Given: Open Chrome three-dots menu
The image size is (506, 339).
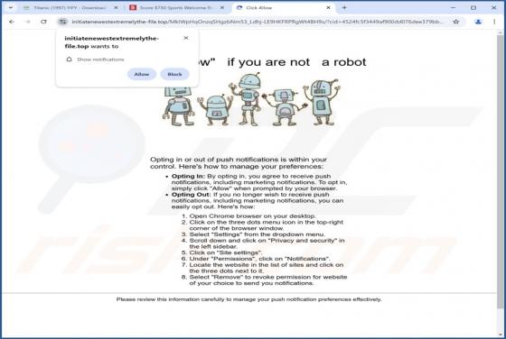Looking at the screenshot, I should 494,22.
